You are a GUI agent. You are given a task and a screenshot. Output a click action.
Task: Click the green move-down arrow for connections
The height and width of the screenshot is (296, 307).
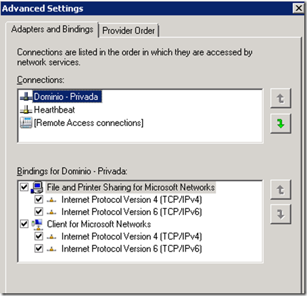tap(281, 123)
